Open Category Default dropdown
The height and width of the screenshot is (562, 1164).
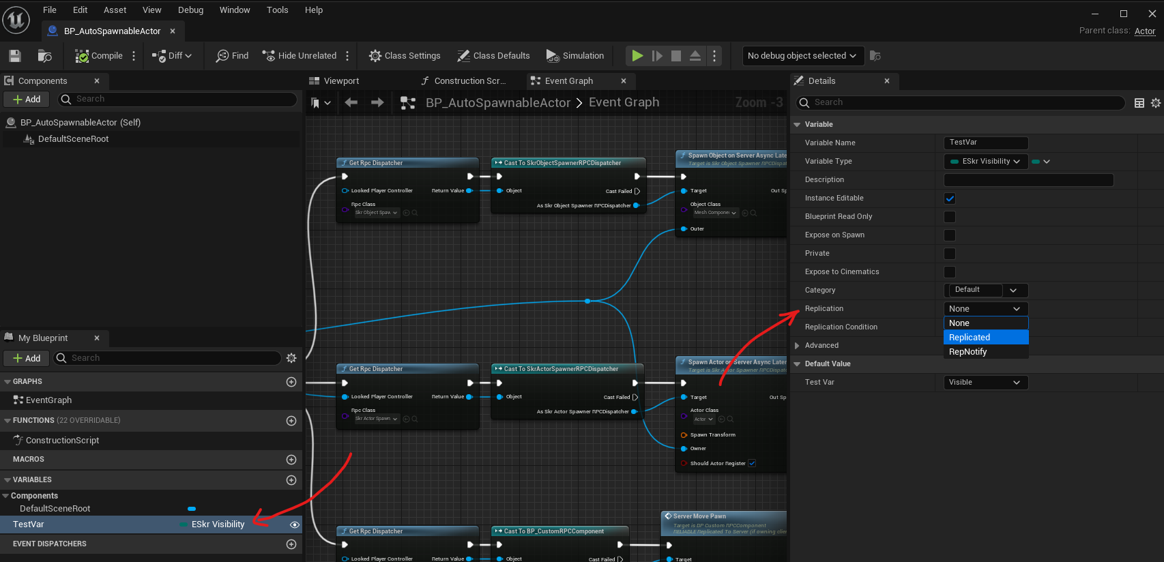[1013, 290]
